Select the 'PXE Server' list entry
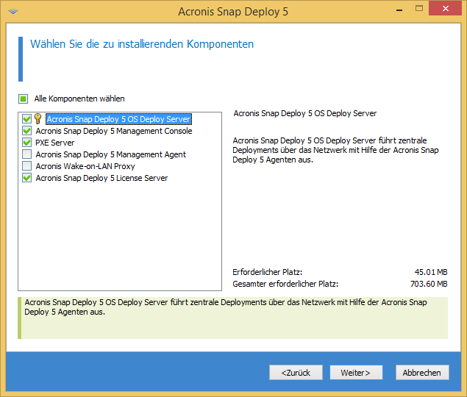The image size is (467, 397). pos(55,143)
